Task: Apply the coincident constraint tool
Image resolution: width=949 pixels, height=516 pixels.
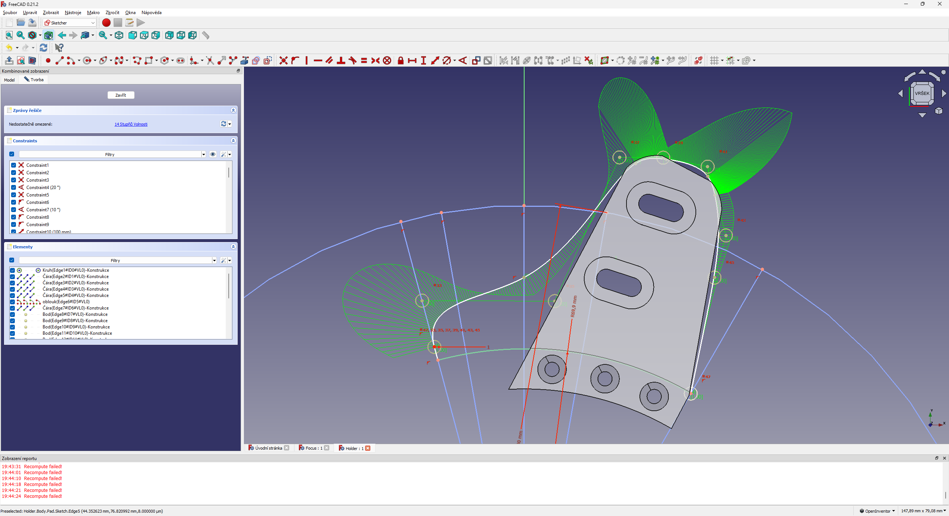Action: [283, 61]
